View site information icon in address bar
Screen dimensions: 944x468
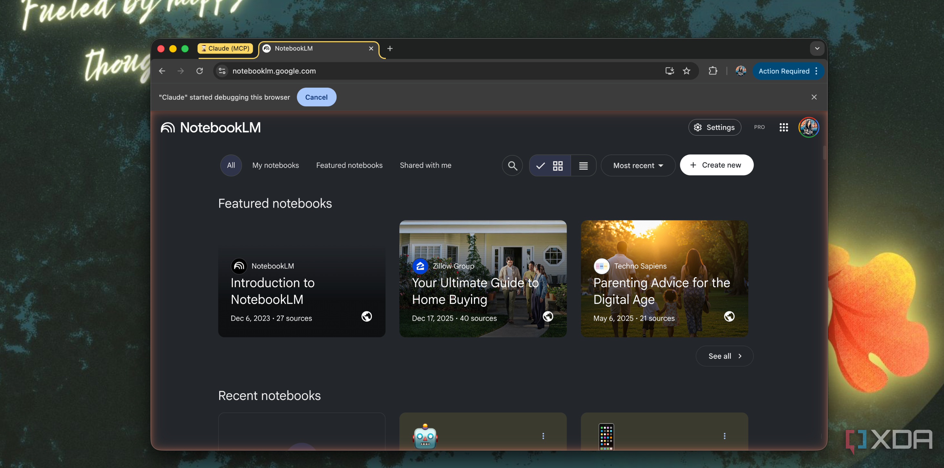(222, 71)
